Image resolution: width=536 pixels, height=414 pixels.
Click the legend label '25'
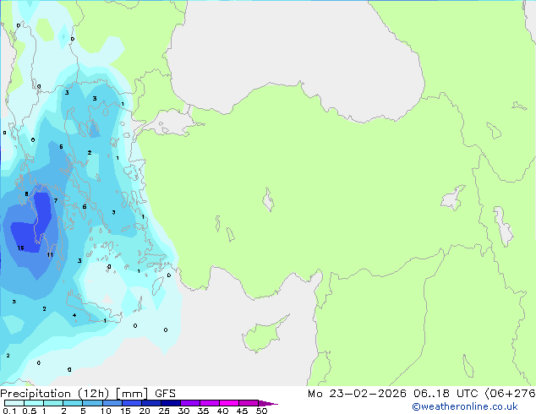click(164, 411)
